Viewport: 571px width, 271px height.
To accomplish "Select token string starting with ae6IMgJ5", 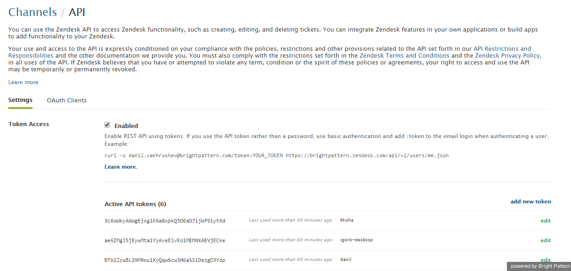I will tap(165, 240).
